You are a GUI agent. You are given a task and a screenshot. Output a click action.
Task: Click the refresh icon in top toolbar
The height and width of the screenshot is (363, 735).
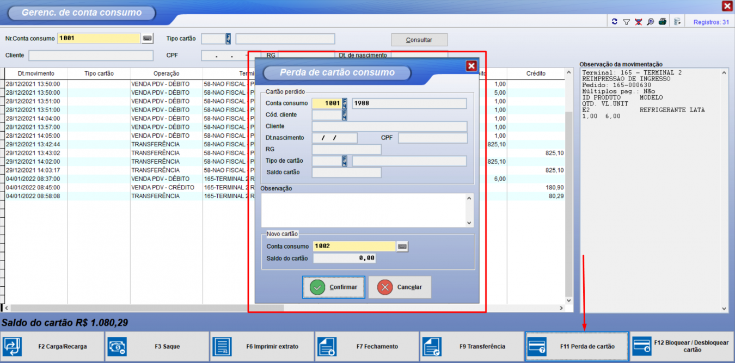click(615, 22)
